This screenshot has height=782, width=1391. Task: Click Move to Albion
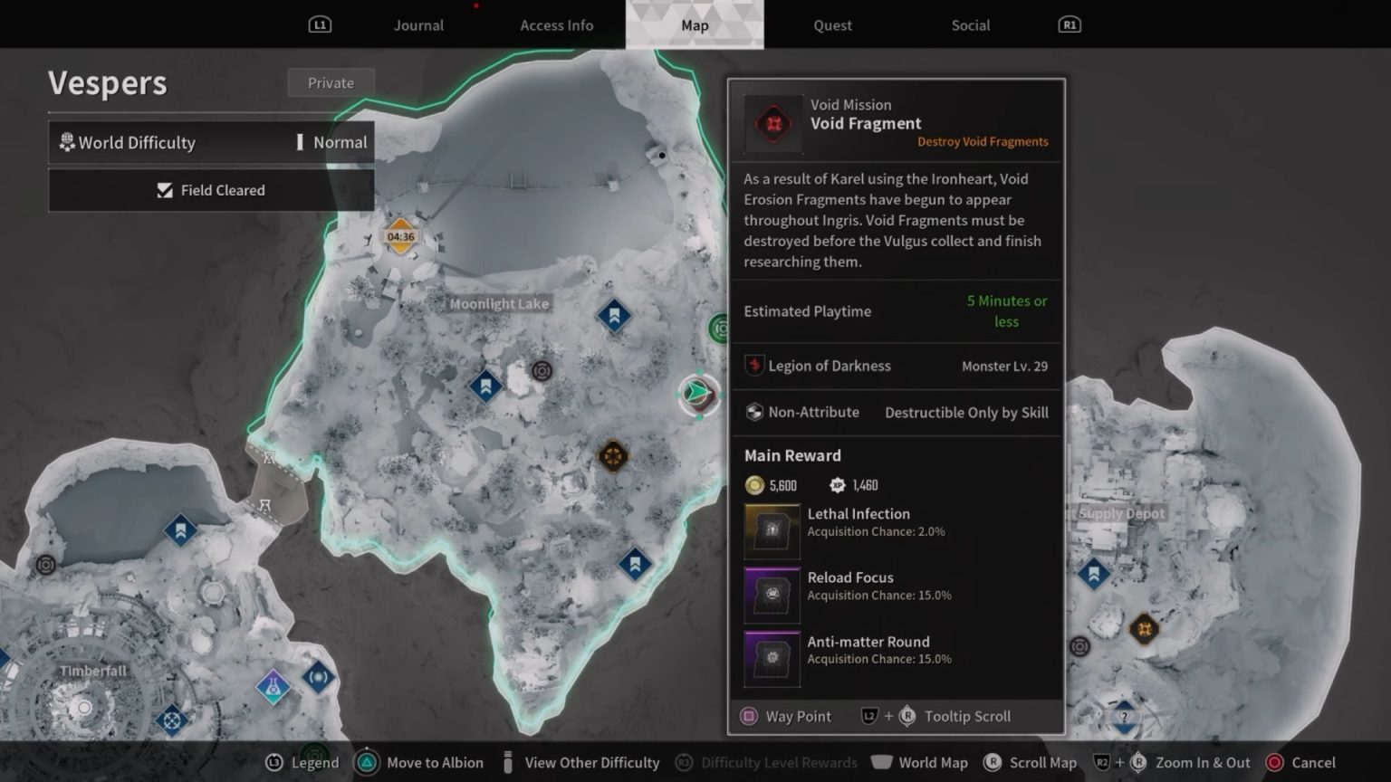tap(419, 763)
